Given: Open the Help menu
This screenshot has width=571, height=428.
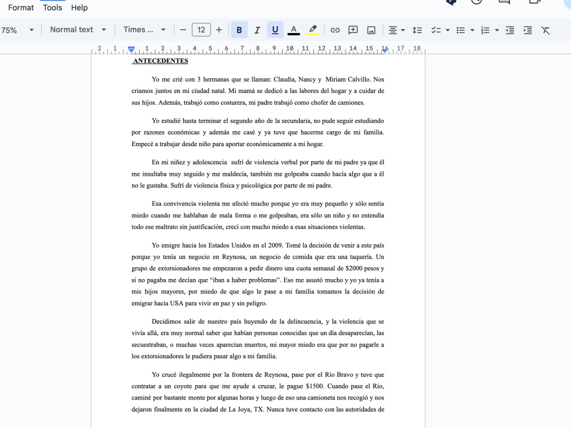Looking at the screenshot, I should 79,7.
